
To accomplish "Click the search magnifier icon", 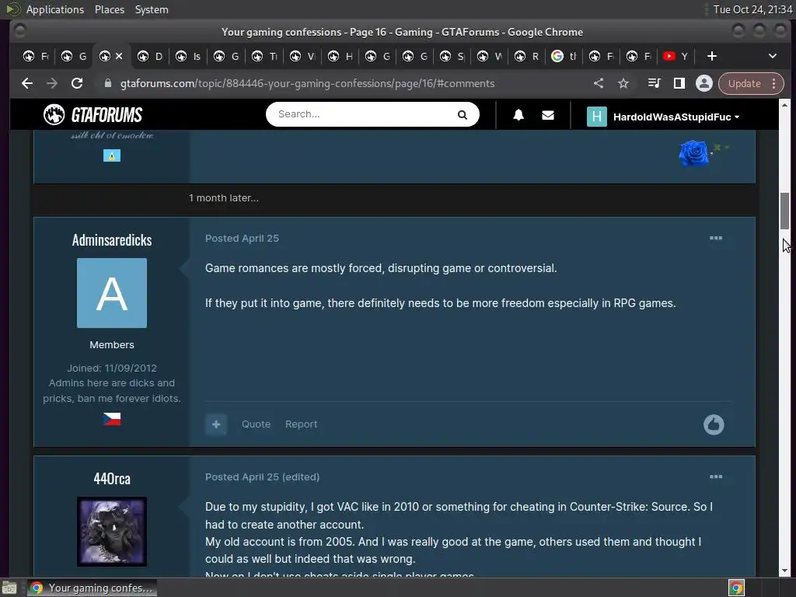I will pyautogui.click(x=462, y=115).
